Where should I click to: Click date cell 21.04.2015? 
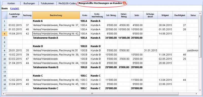click(x=15, y=63)
